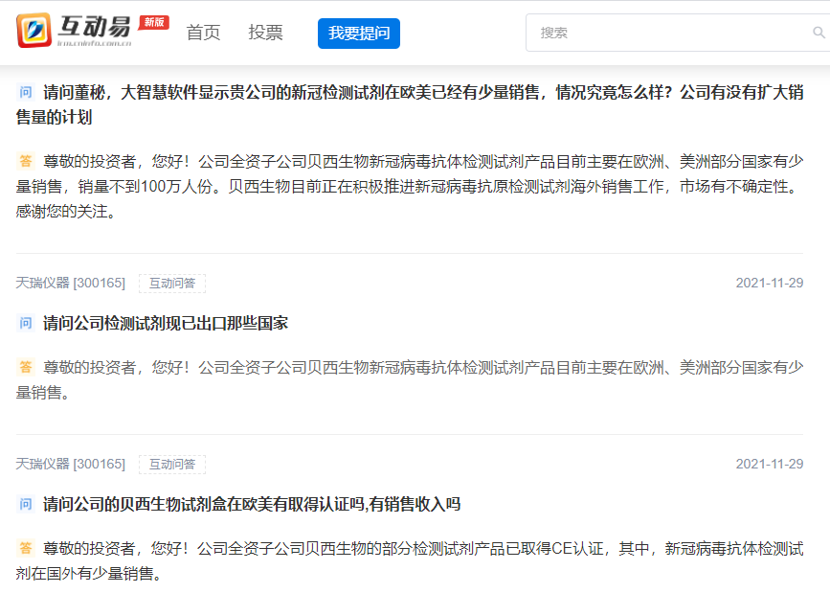Click 互动问答 tag above 出口那些国家 question
The width and height of the screenshot is (830, 593).
coord(172,284)
